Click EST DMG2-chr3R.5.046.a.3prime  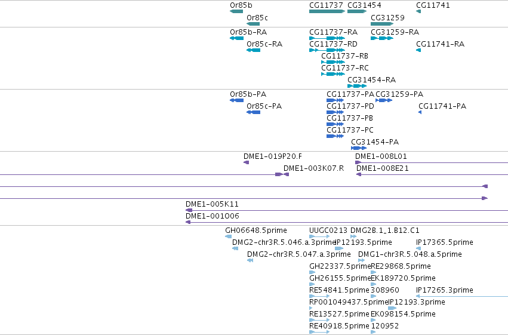[235, 248]
